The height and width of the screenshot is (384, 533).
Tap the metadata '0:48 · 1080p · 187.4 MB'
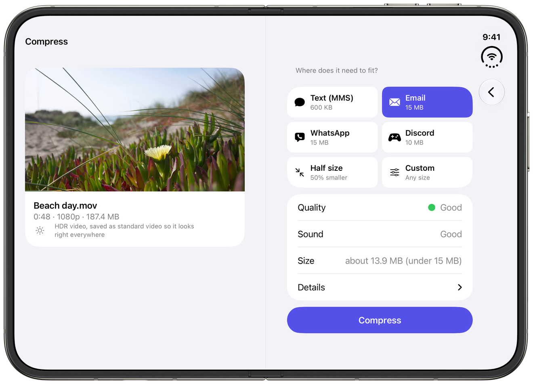tap(76, 217)
